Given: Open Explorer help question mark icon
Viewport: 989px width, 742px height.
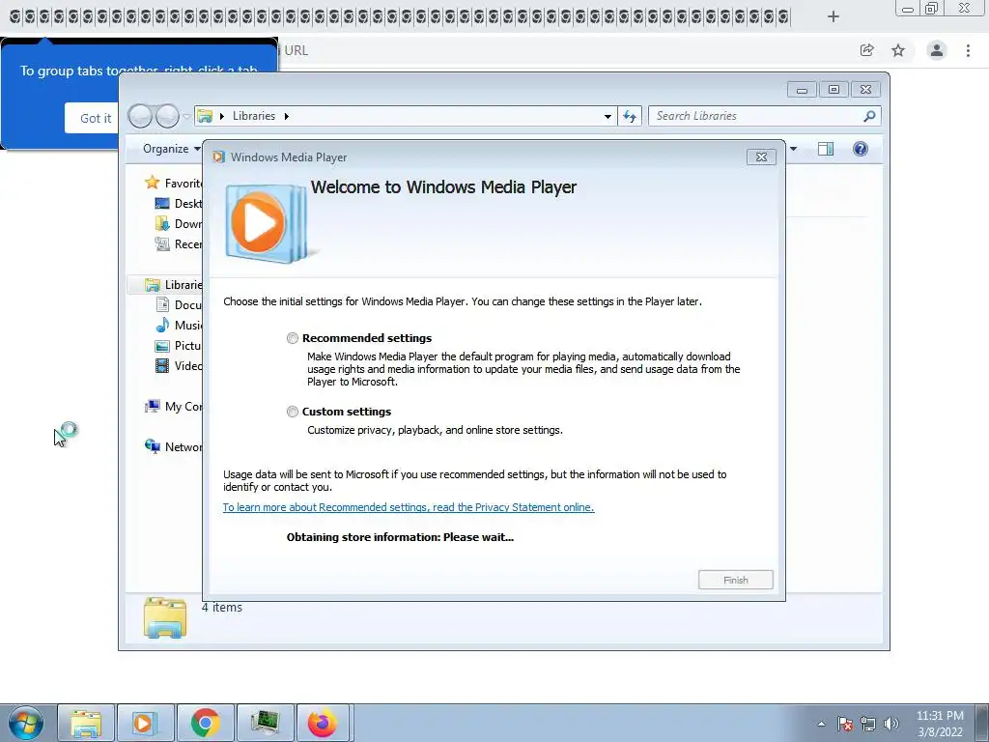Looking at the screenshot, I should [x=861, y=149].
